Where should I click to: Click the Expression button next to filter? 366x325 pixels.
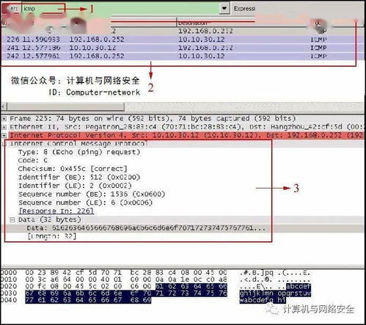click(x=244, y=9)
